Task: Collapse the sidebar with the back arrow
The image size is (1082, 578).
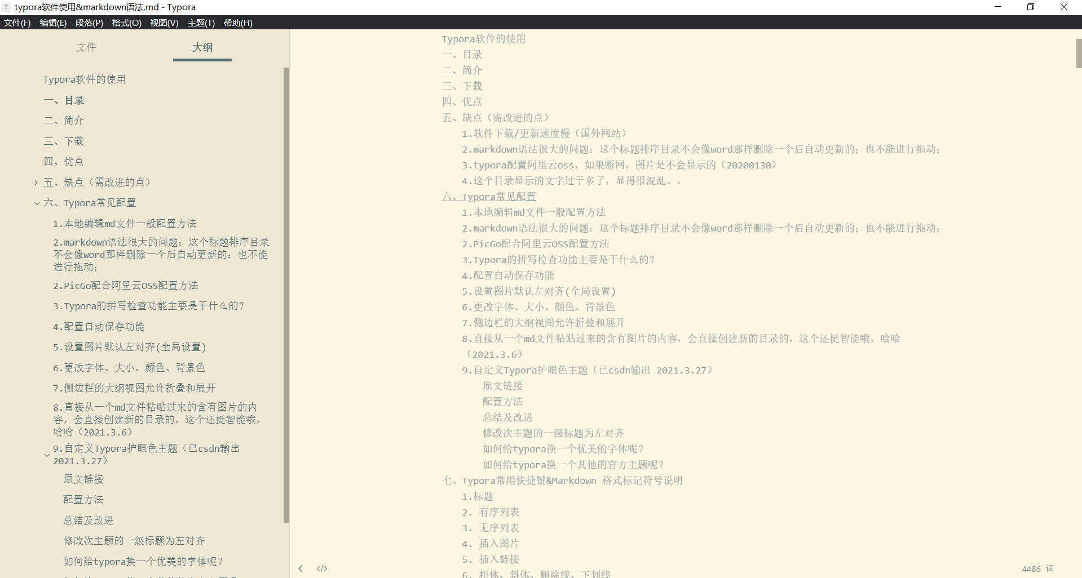Action: [x=301, y=568]
